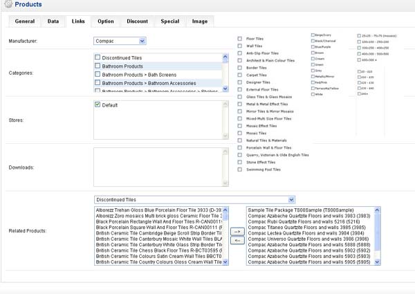The height and width of the screenshot is (294, 415).
Task: Check Metal & Metal Effect Tiles
Action: 239,104
